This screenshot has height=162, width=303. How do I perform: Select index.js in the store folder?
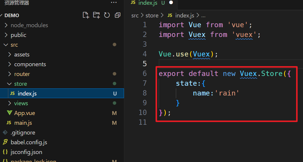coord(62,93)
